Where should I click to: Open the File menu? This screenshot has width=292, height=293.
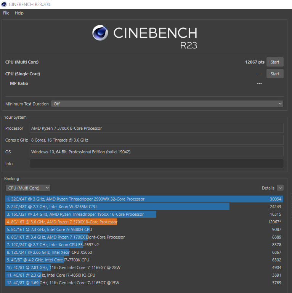coord(6,13)
